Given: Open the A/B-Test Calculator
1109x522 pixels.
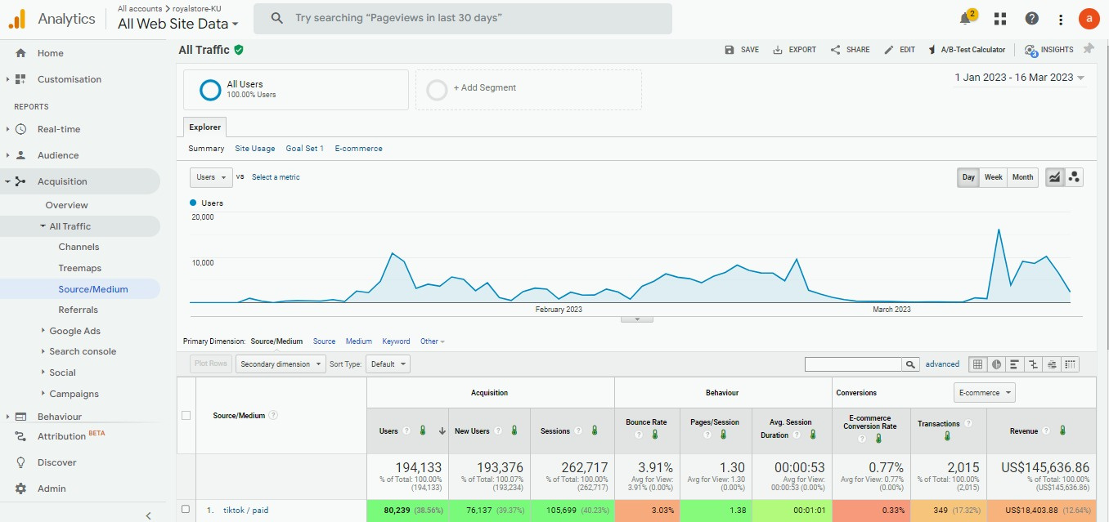Looking at the screenshot, I should pos(967,50).
